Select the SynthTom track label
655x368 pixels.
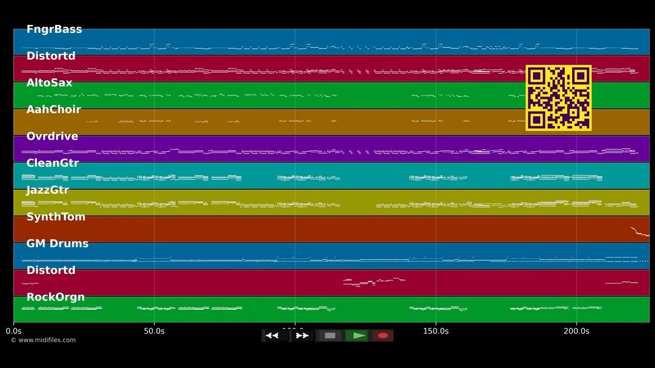tap(56, 217)
